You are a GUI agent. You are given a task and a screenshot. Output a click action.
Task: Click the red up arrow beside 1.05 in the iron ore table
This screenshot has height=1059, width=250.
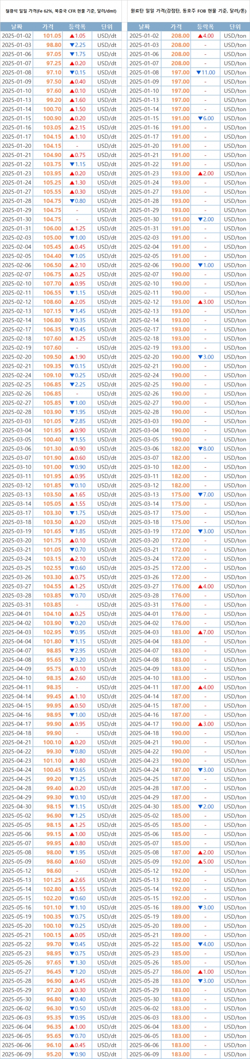click(72, 36)
